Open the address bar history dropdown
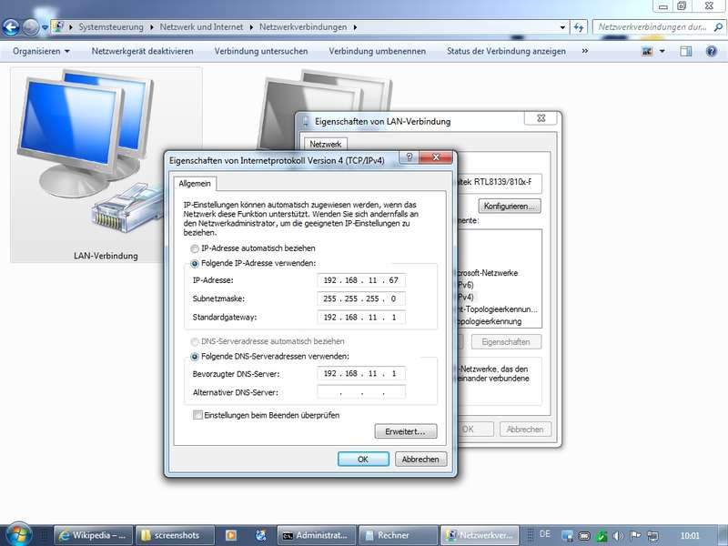The height and width of the screenshot is (546, 728). [x=562, y=27]
